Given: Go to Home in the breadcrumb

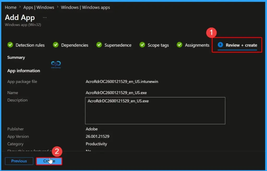Looking at the screenshot, I should pos(10,8).
